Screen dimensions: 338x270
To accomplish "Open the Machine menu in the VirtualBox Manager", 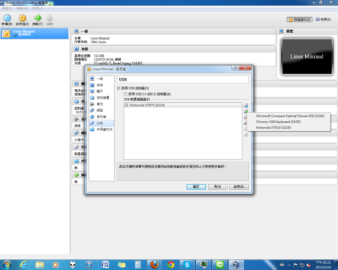I will (x=22, y=8).
